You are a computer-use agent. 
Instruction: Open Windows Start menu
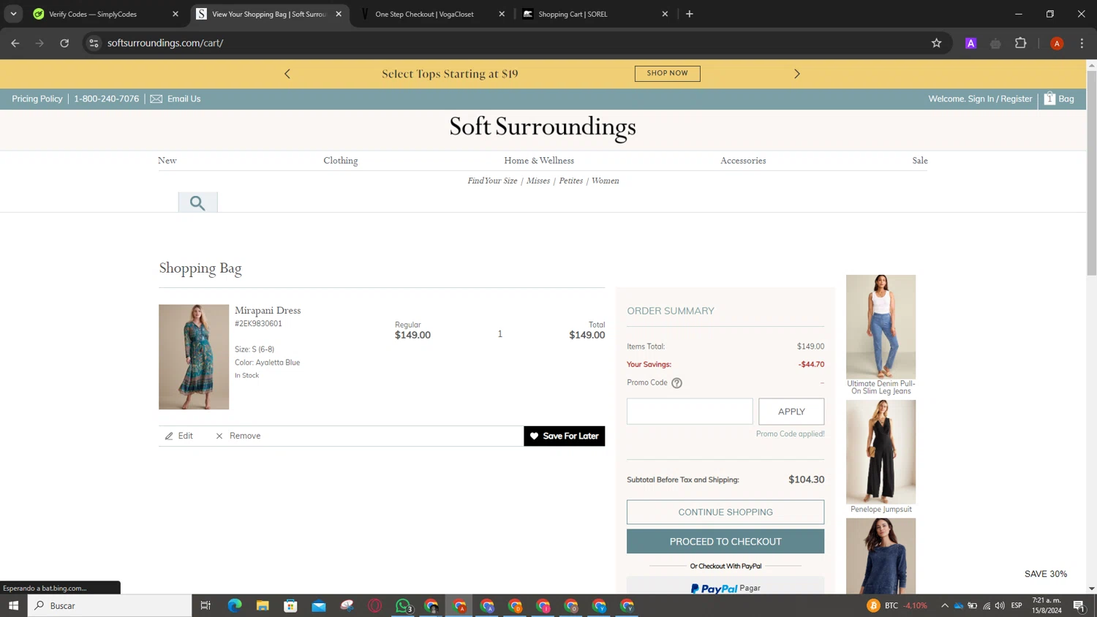[x=13, y=605]
